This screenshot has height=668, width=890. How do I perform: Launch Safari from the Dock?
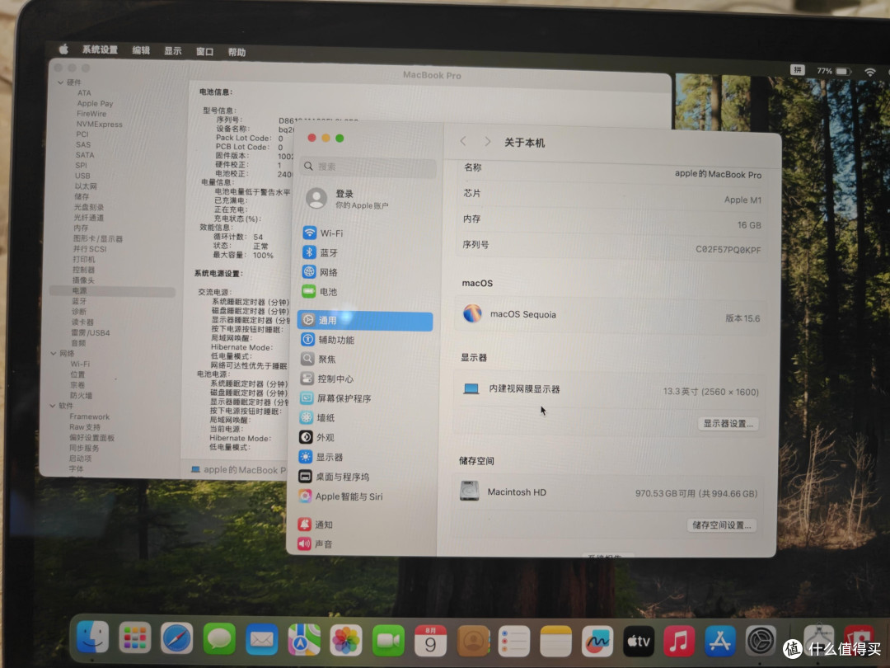(x=177, y=638)
